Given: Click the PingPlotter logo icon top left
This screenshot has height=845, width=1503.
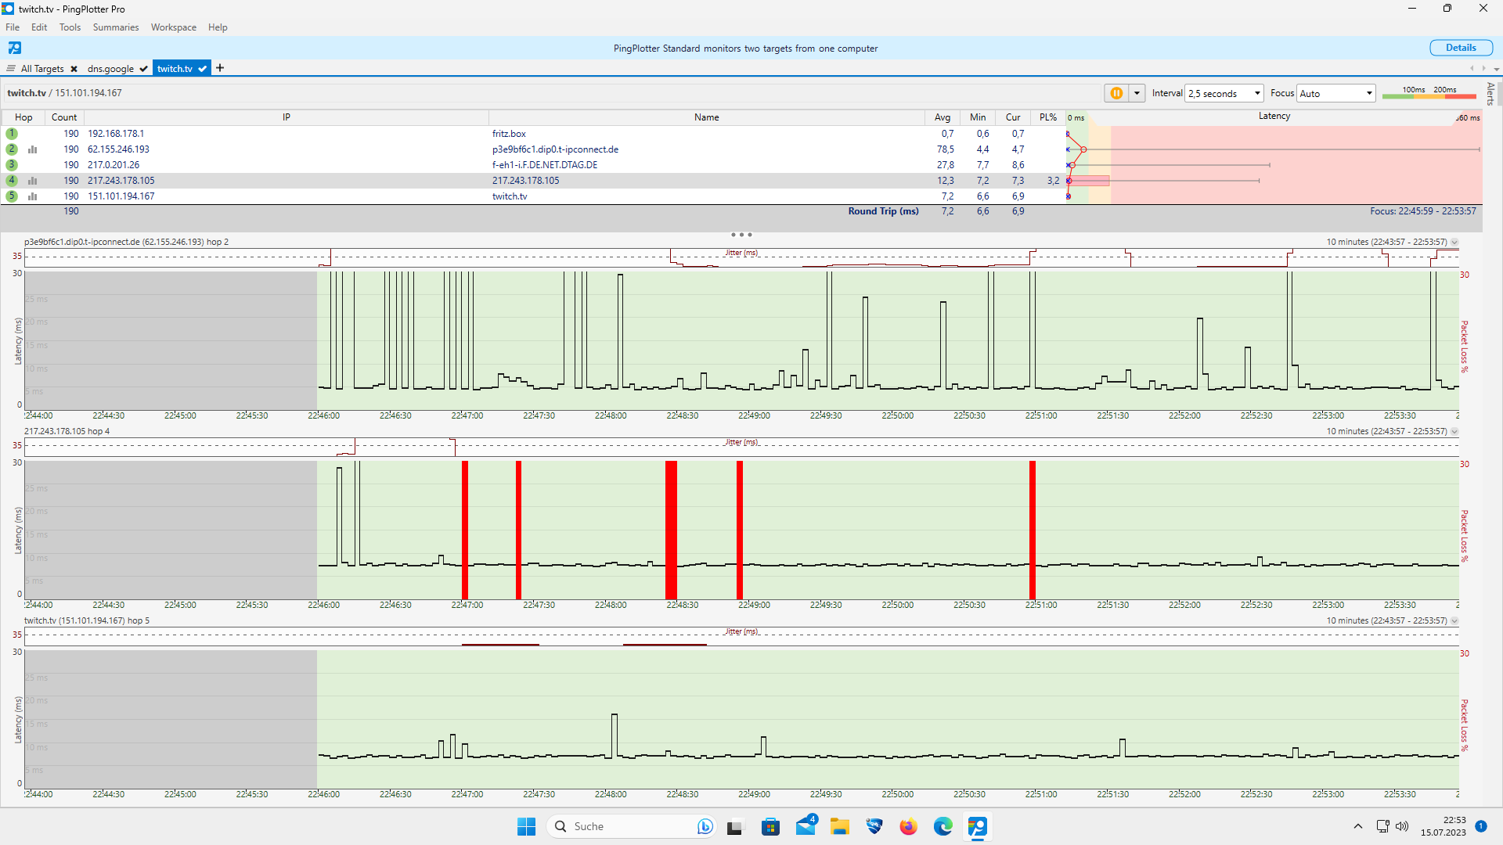Looking at the screenshot, I should (14, 48).
